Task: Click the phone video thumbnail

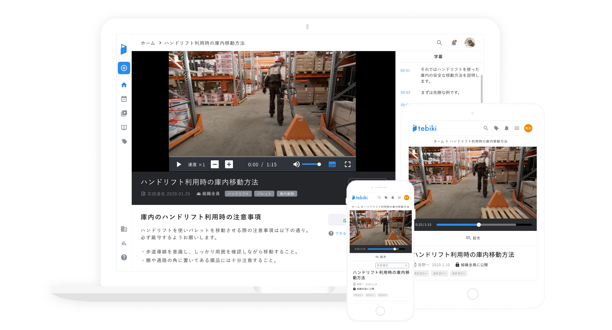Action: [381, 228]
